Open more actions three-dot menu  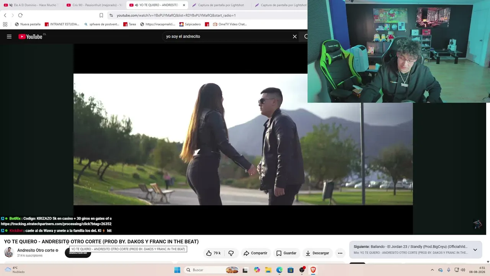[340, 253]
